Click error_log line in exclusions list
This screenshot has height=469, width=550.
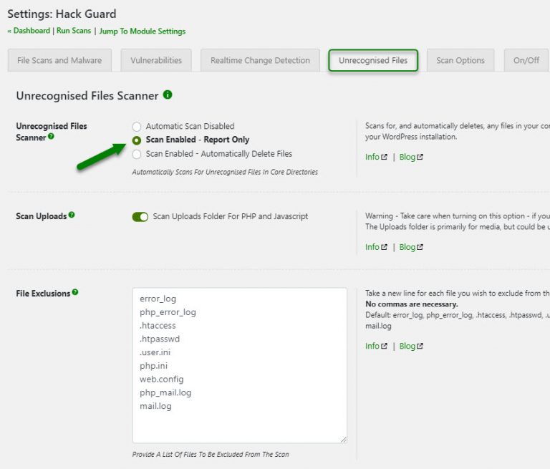click(x=158, y=299)
